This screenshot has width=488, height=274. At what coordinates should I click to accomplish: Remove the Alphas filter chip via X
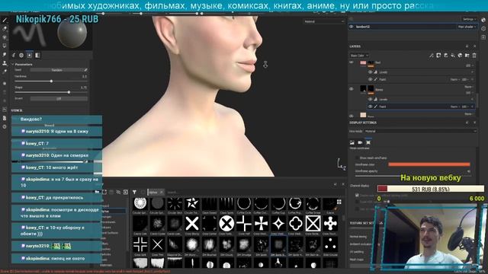[161, 193]
